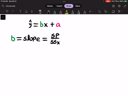Exit full screen with collapse arrows
Viewport: 128px width, 96px height.
point(125,6)
